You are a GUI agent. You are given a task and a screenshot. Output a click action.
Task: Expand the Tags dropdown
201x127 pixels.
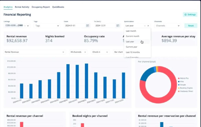point(47,26)
